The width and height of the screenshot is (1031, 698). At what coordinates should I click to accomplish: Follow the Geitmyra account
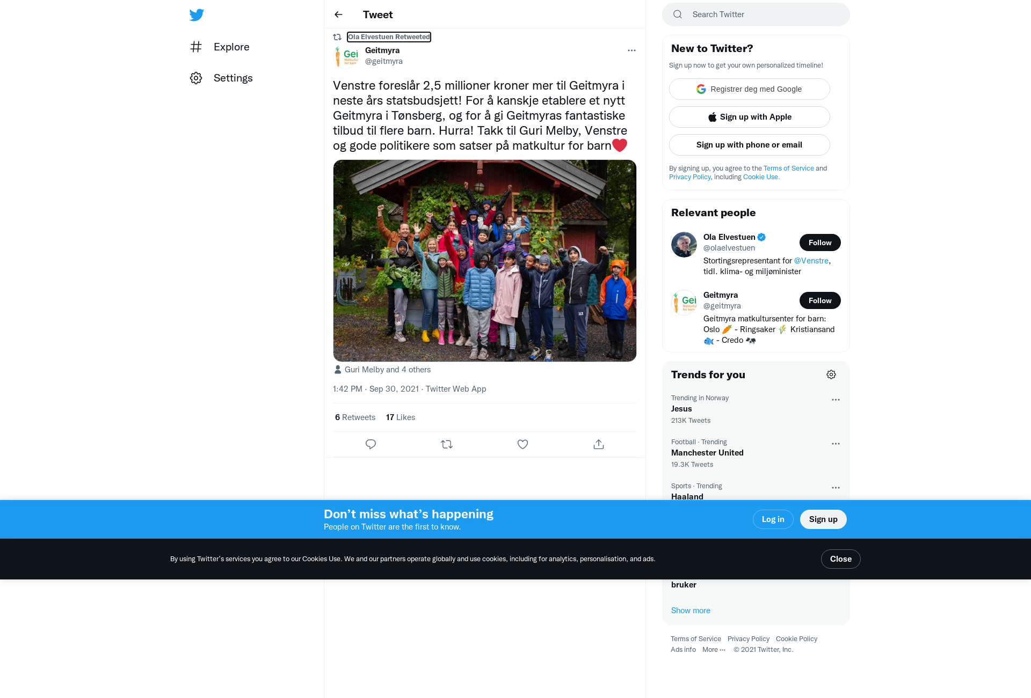[820, 300]
